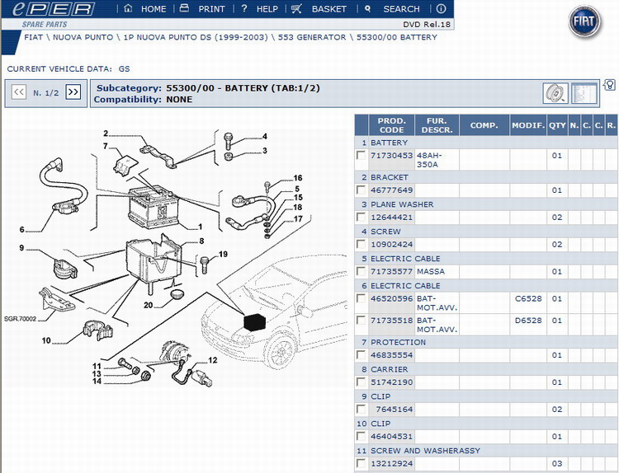Print the current parts page
619x473 pixels.
205,9
